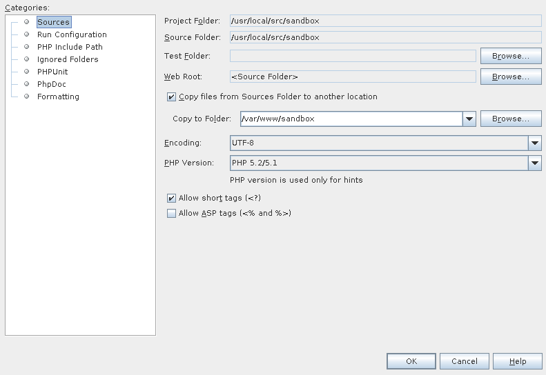Image resolution: width=546 pixels, height=375 pixels.
Task: Go to Ignored Folders category
Action: [x=68, y=59]
